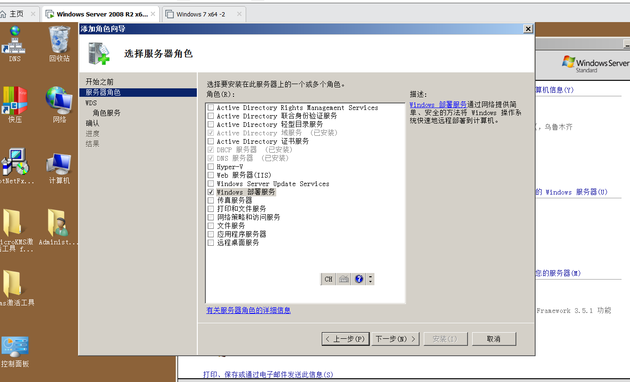Switch to Windows Server 2008 R2 tab
This screenshot has width=630, height=382.
[101, 14]
